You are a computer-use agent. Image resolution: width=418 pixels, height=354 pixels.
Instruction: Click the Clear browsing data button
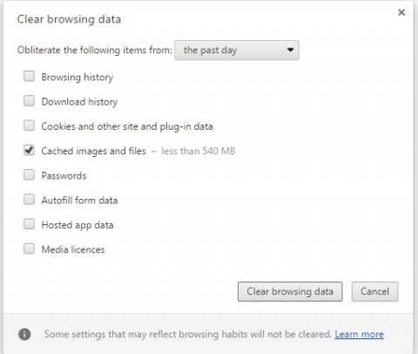point(290,291)
